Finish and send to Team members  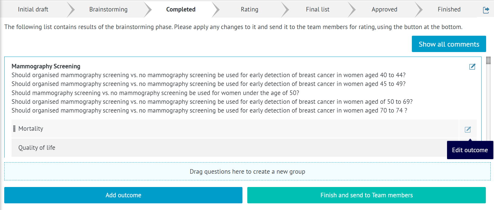click(x=366, y=195)
